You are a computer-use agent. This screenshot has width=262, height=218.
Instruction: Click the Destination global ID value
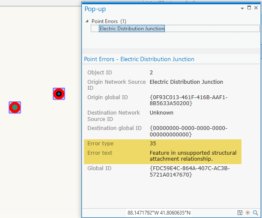188,131
